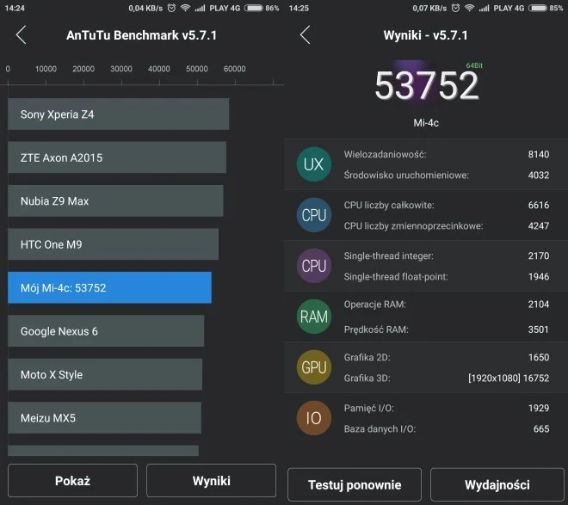Tap Single-thread float-point row
The width and height of the screenshot is (568, 505).
(447, 276)
